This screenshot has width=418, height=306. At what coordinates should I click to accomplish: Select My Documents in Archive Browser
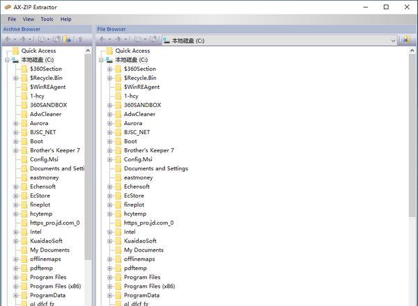[49, 250]
